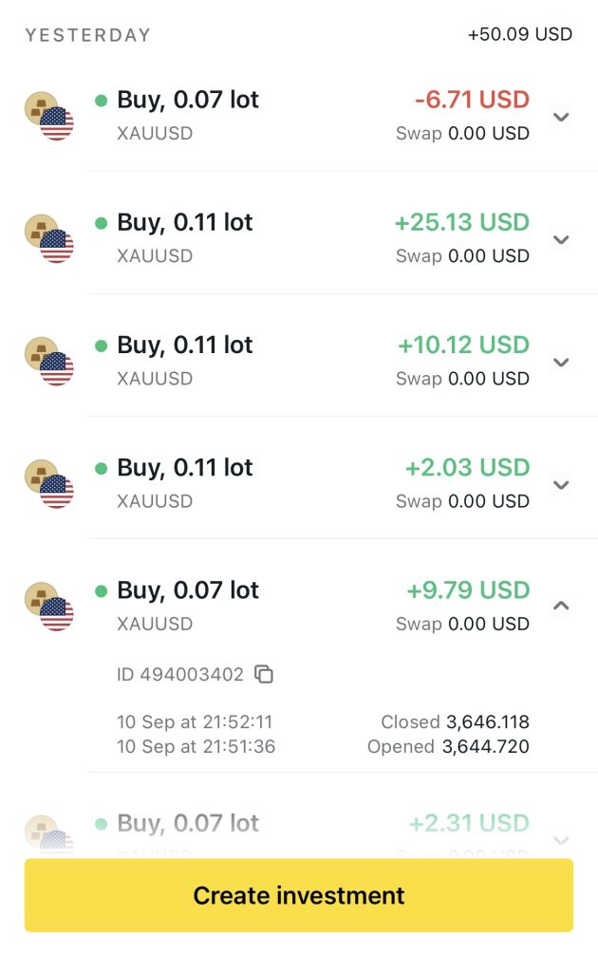Click gold/USD icon on +2.03 USD trade
598x972 pixels.
pos(48,484)
